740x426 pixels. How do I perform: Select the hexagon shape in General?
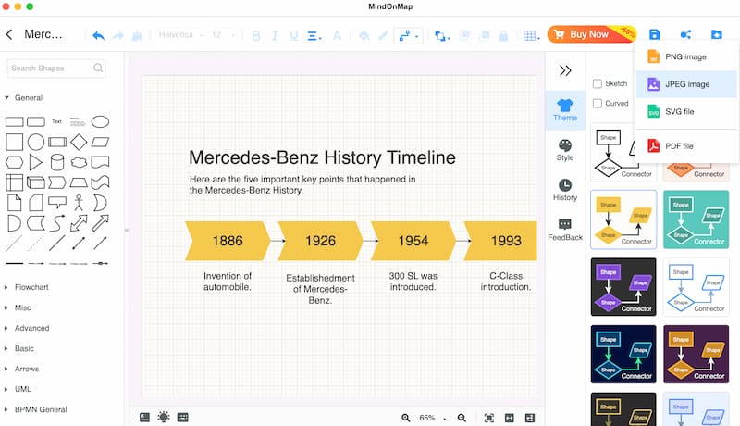tap(14, 162)
